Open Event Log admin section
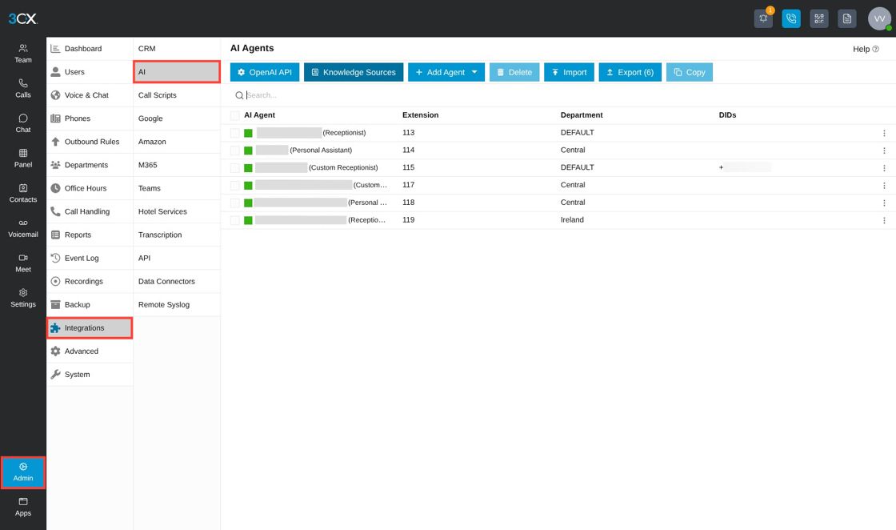Viewport: 896px width, 530px height. 90,258
